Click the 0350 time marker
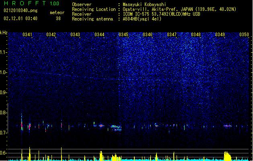Image resolution: width=253 pixels, height=161 pixels. [x=244, y=35]
